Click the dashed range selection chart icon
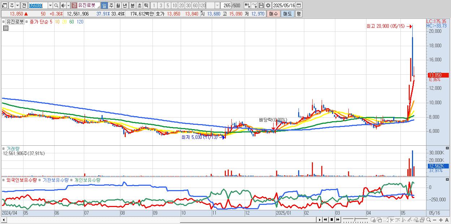 [385, 220]
